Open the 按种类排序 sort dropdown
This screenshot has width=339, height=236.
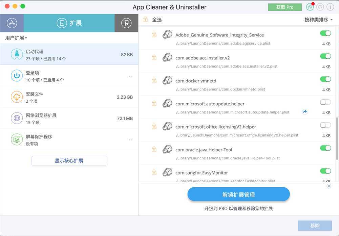tap(318, 20)
